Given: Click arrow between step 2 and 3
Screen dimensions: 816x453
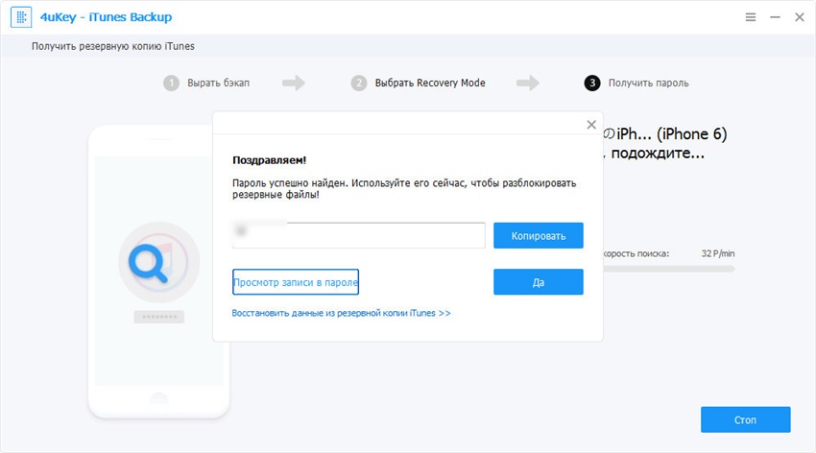Looking at the screenshot, I should pos(528,83).
